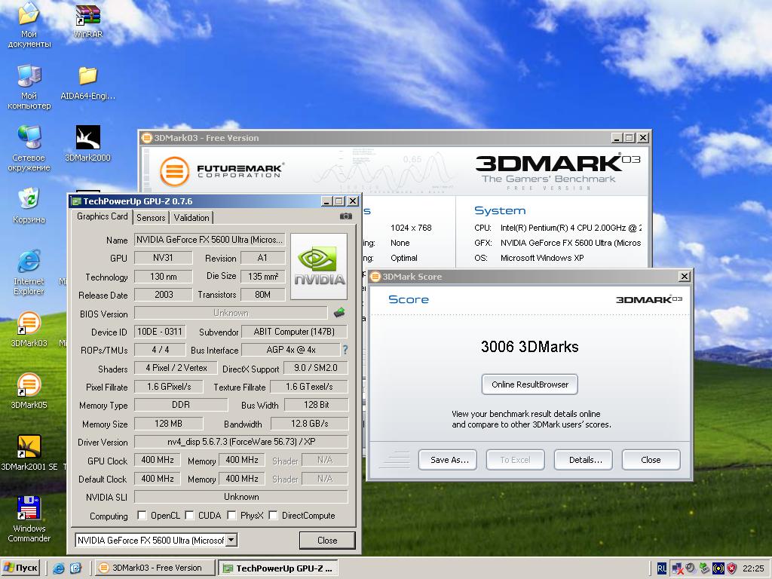Click the Save As... button

(x=448, y=460)
